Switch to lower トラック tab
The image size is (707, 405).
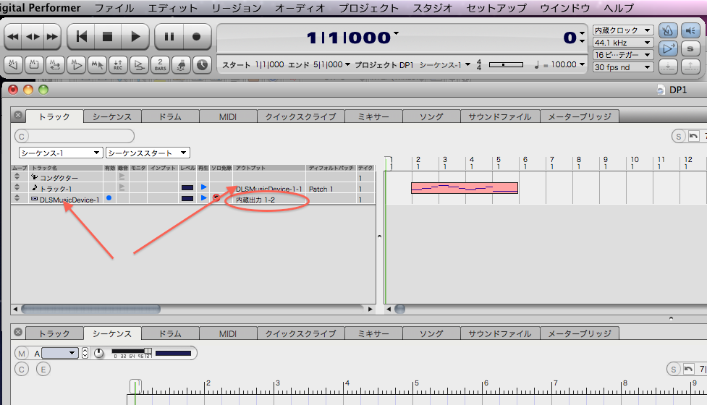click(54, 334)
